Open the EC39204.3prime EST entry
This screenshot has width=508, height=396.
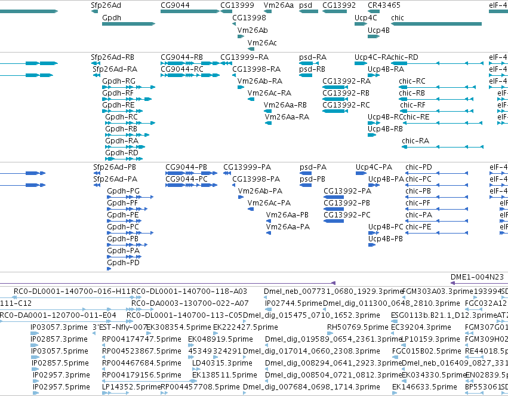421,327
